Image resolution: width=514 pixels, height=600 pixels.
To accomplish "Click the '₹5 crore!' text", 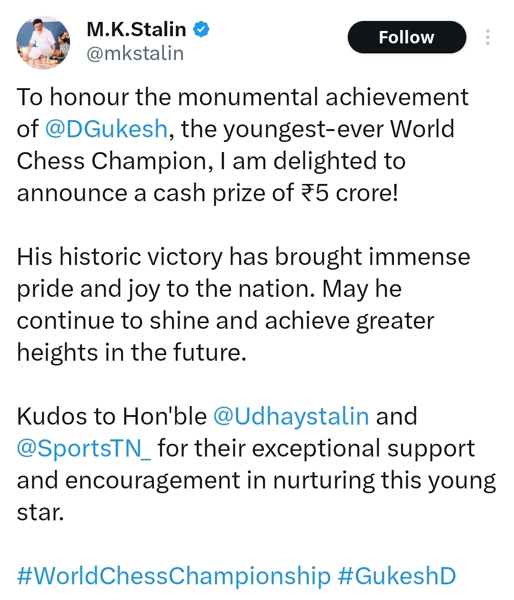I will tap(349, 193).
